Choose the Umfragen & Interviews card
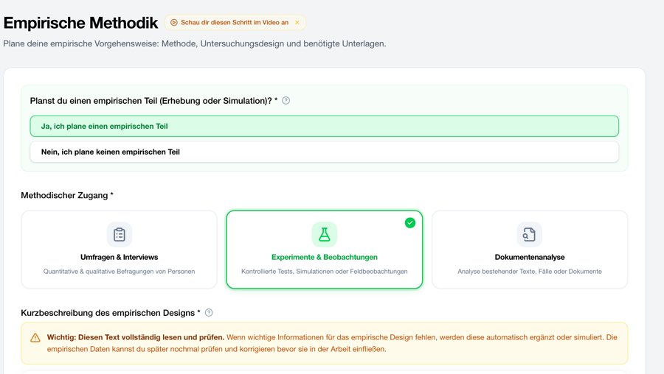664x374 pixels. point(119,250)
